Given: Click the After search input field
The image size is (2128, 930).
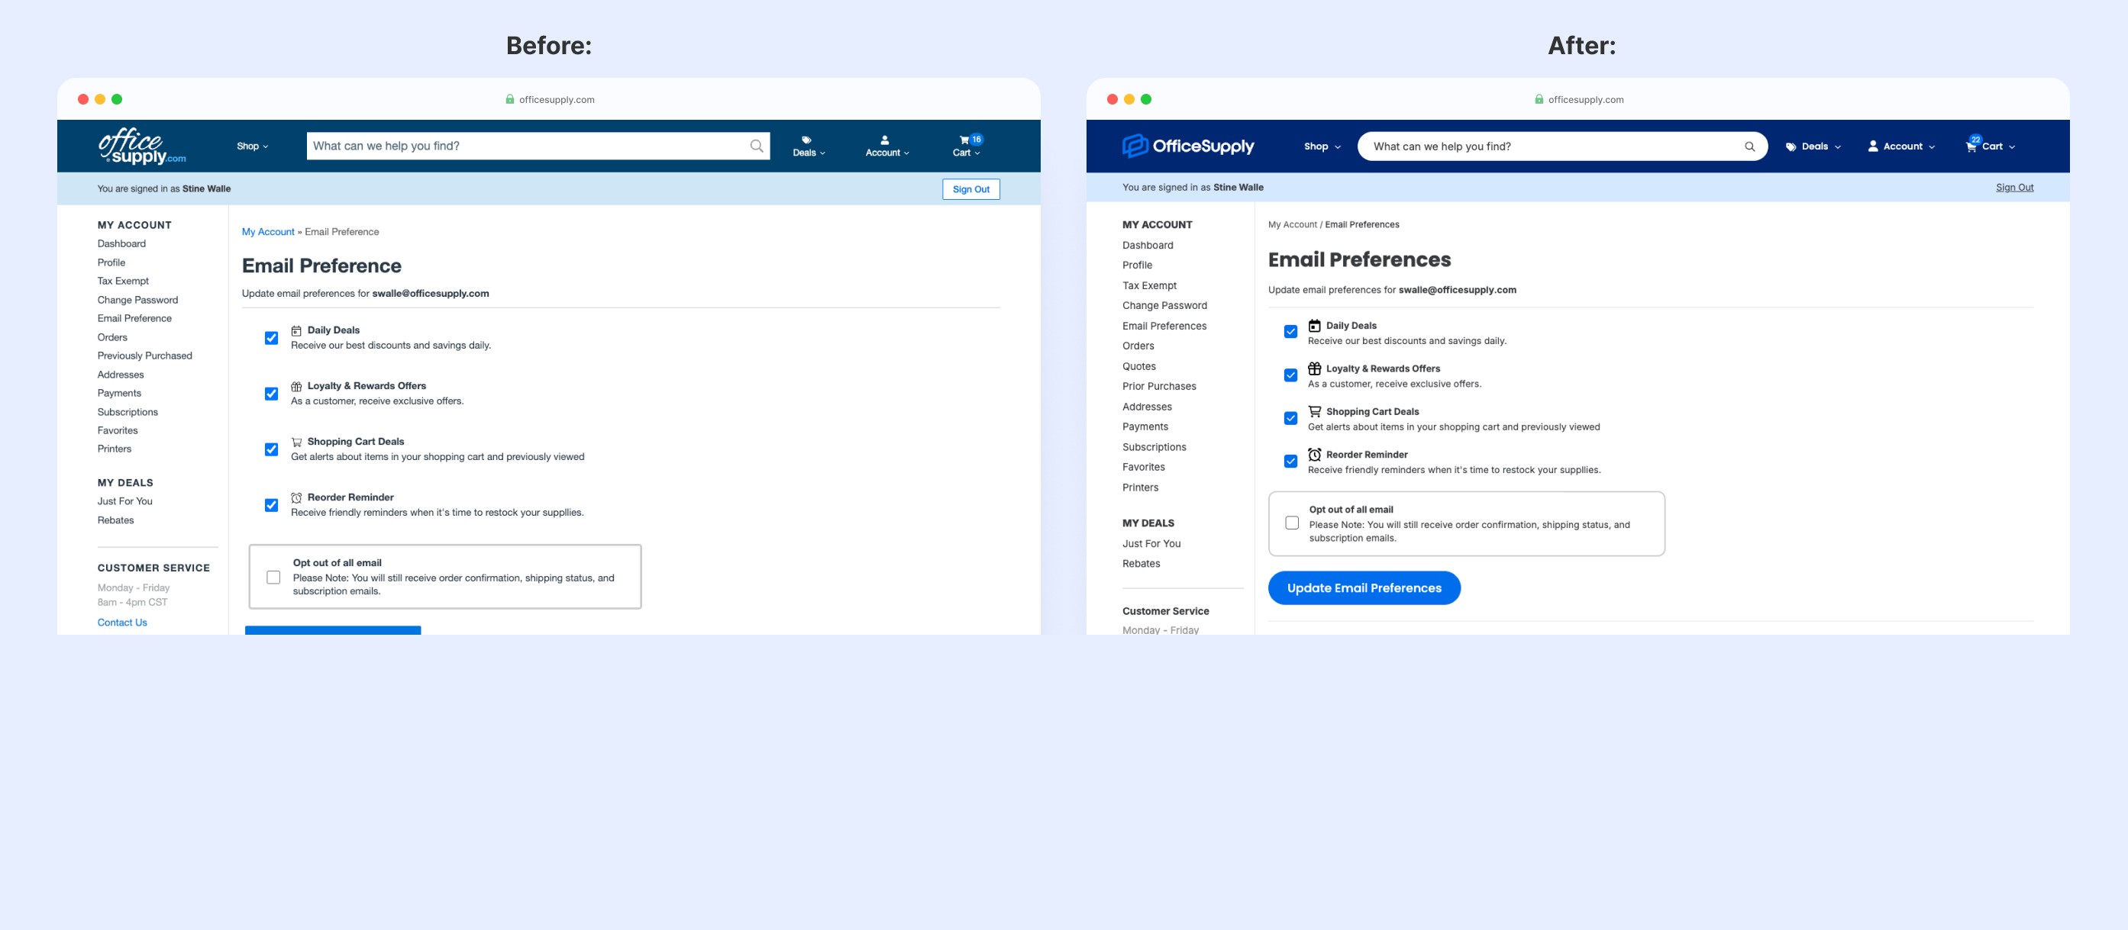Looking at the screenshot, I should point(1545,147).
